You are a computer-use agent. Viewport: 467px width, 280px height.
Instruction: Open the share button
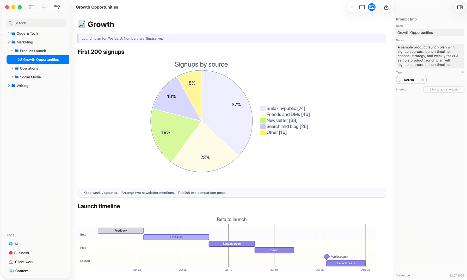(x=386, y=7)
